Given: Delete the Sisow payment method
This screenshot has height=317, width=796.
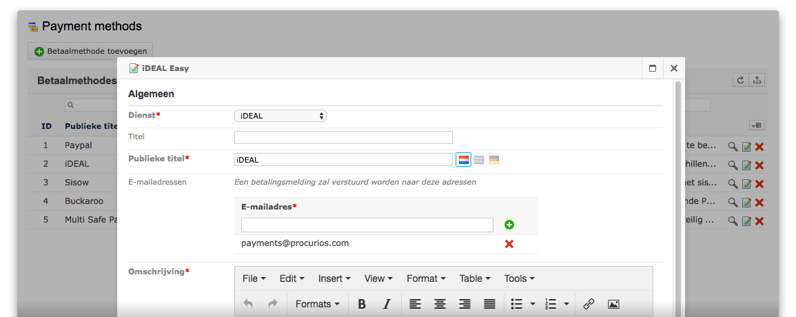Looking at the screenshot, I should tap(759, 184).
